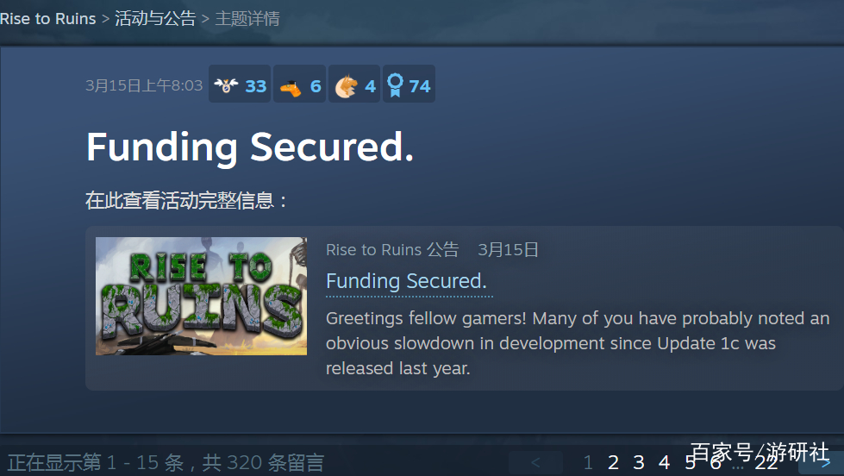Click the horse head award icon with 4
The image size is (844, 476).
point(354,85)
